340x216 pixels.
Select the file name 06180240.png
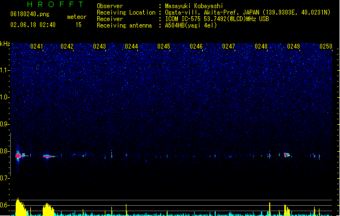(x=30, y=14)
